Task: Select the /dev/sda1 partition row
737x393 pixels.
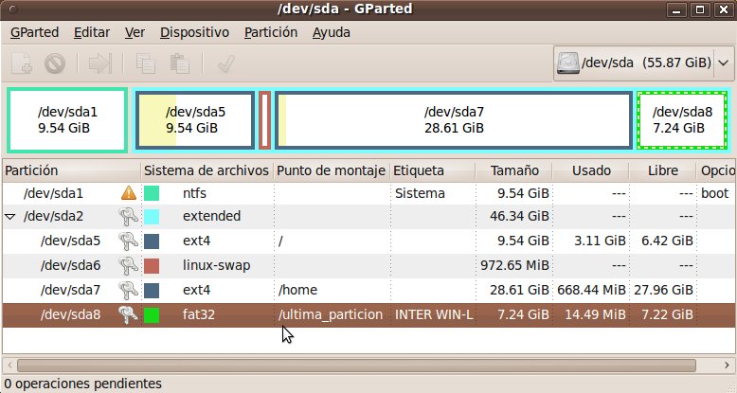Action: tap(368, 193)
